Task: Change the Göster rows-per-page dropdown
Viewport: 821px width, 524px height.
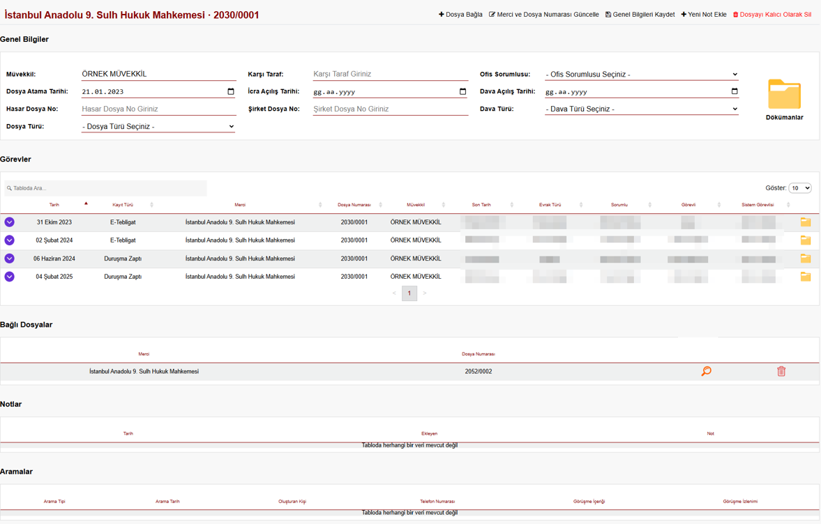Action: coord(800,187)
